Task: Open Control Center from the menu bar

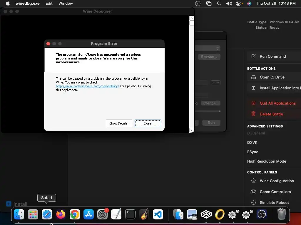Action: coord(238,4)
